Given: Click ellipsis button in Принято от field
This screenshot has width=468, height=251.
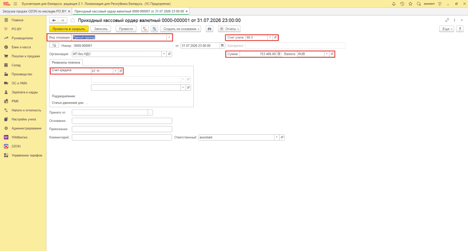Looking at the screenshot, I should coord(150,112).
